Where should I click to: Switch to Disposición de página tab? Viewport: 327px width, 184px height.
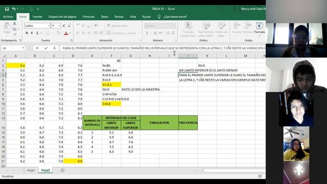(x=62, y=17)
